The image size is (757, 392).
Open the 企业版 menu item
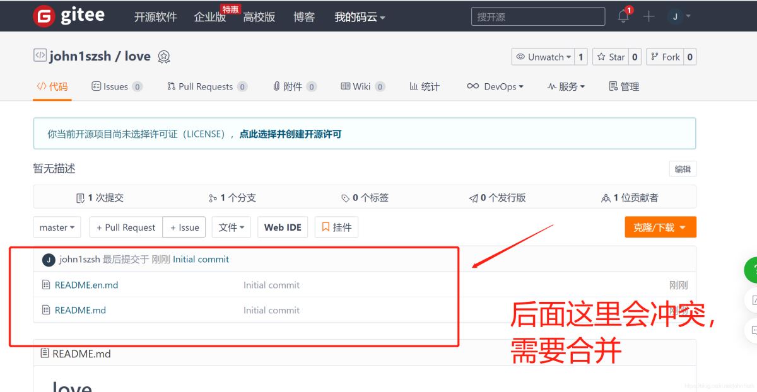[x=210, y=17]
